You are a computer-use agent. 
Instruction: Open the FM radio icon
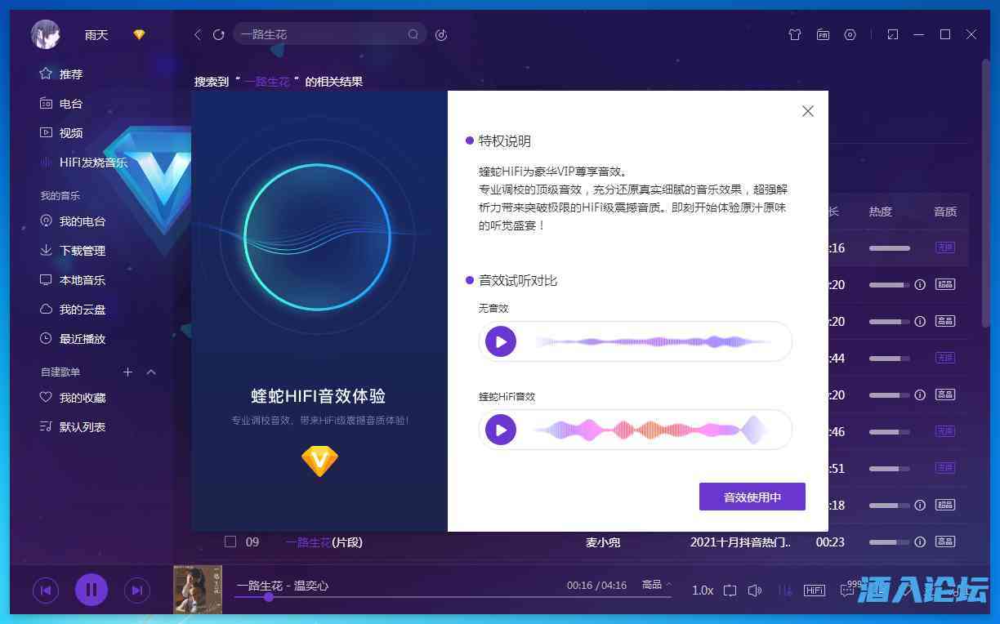coord(823,34)
